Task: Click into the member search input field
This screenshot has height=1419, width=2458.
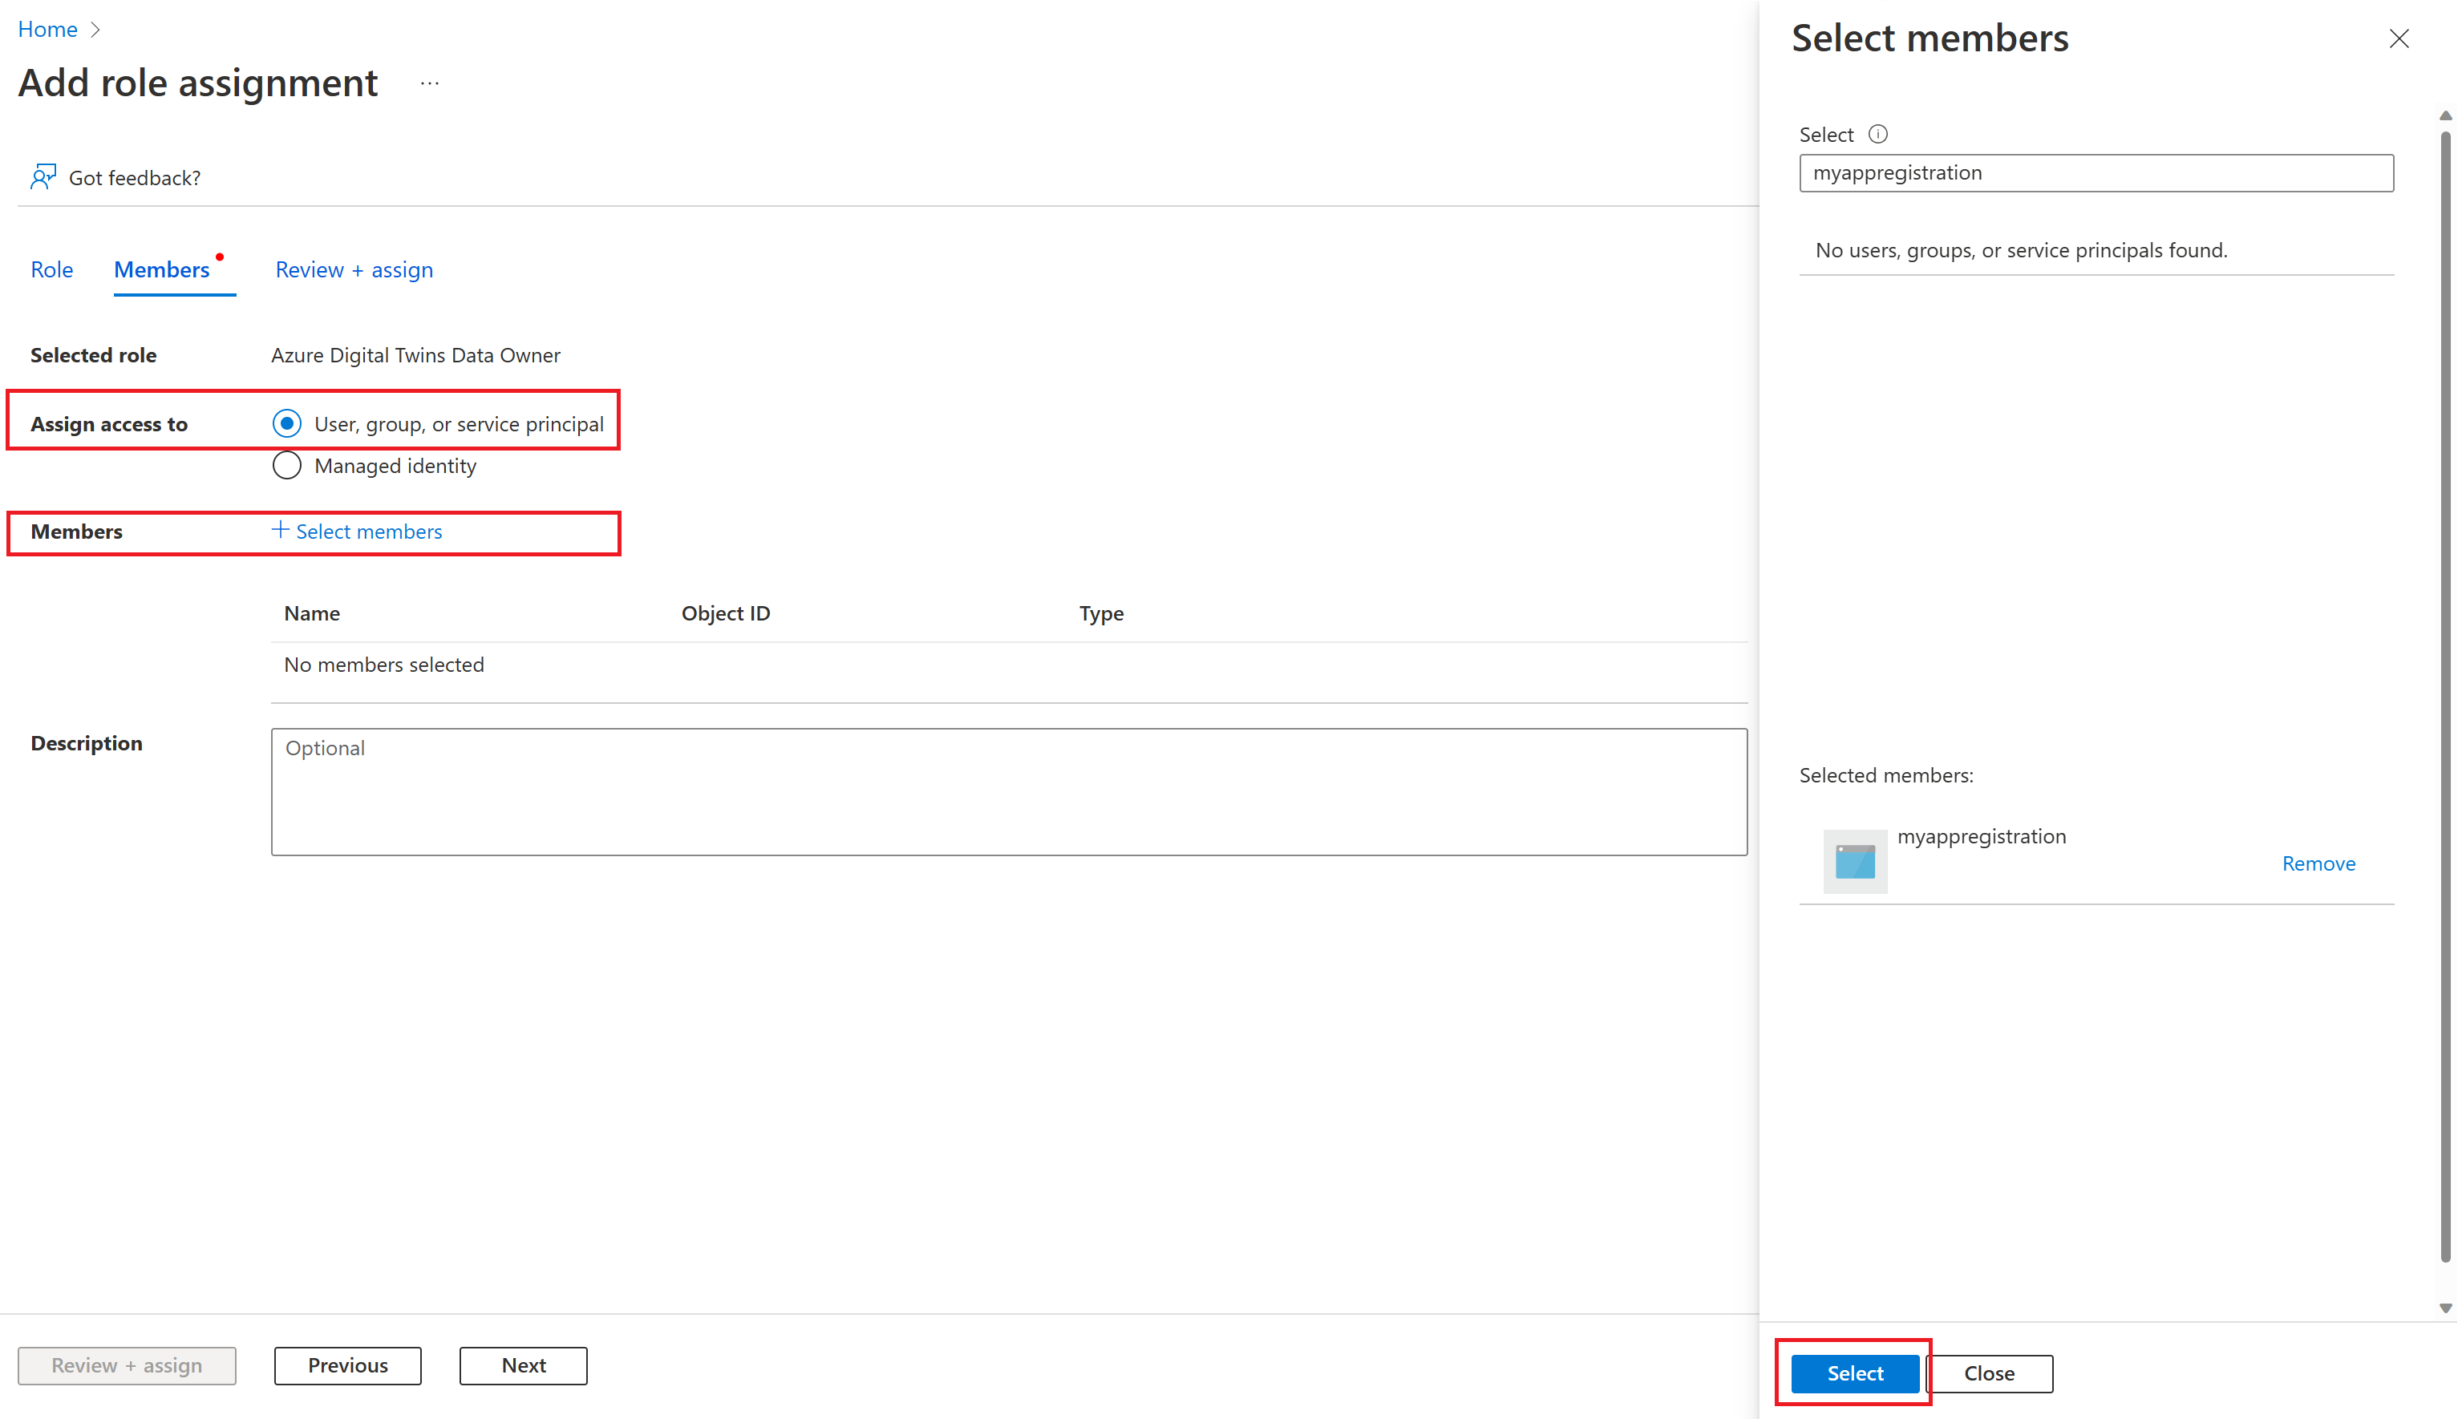Action: [x=2096, y=173]
